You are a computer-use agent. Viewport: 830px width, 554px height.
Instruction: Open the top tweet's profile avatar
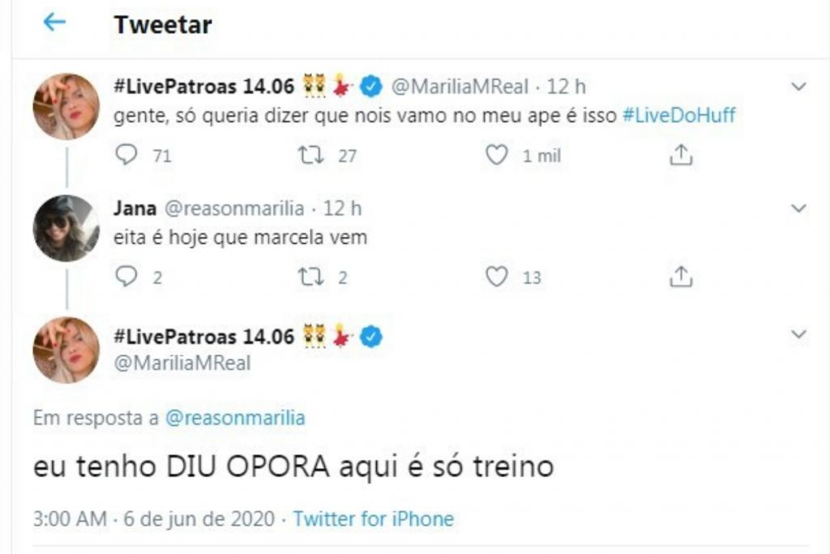pyautogui.click(x=66, y=105)
